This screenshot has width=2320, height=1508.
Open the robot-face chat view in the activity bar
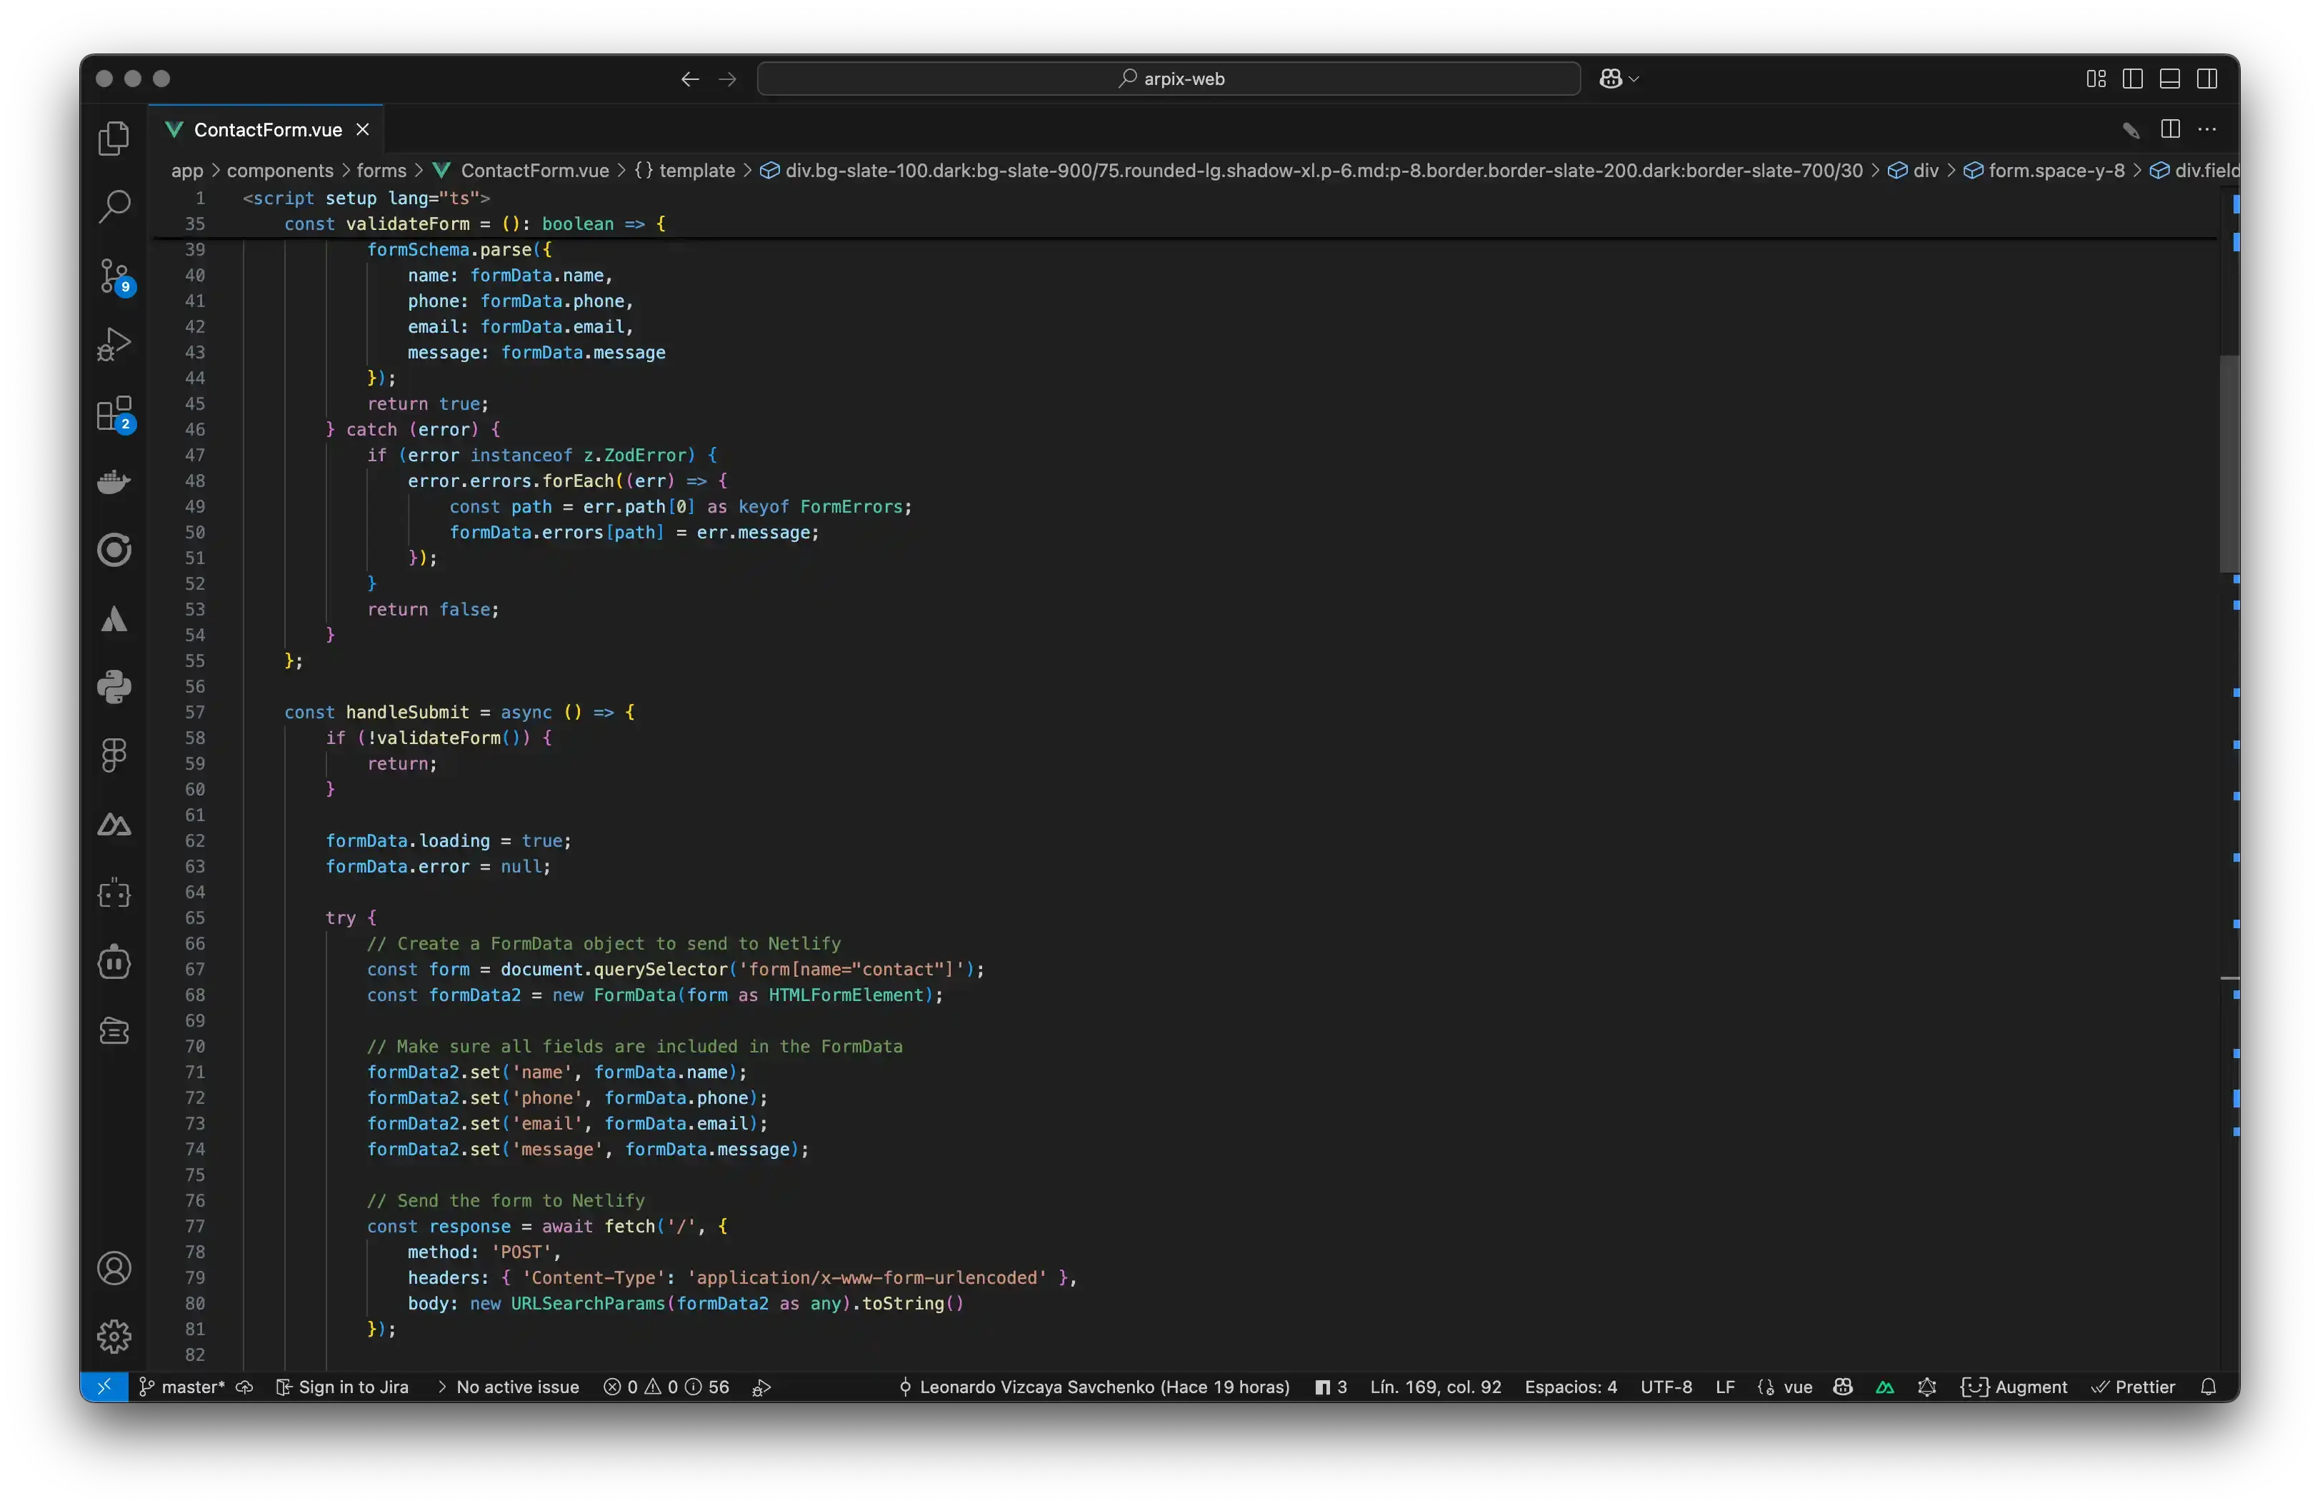114,962
